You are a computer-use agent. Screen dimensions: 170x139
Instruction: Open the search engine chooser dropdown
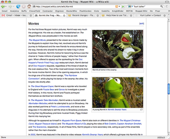(132, 6)
